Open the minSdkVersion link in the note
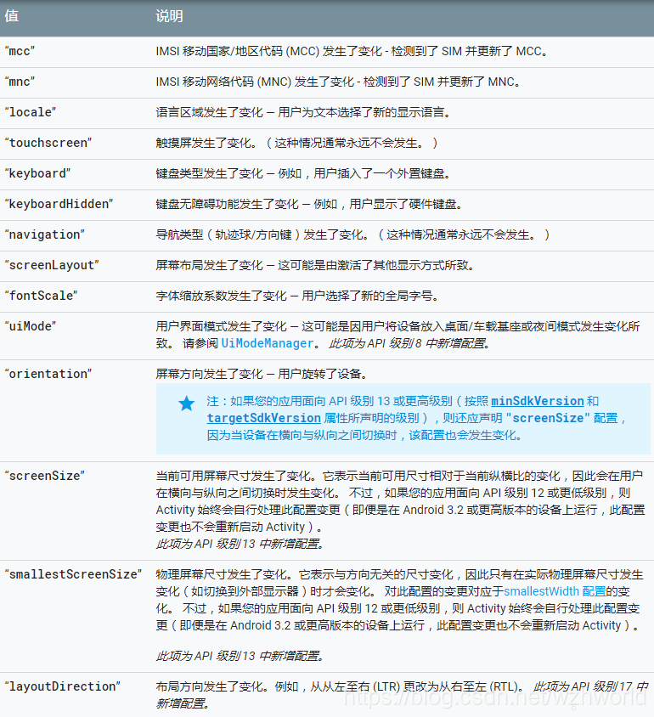This screenshot has width=654, height=717. [x=538, y=401]
